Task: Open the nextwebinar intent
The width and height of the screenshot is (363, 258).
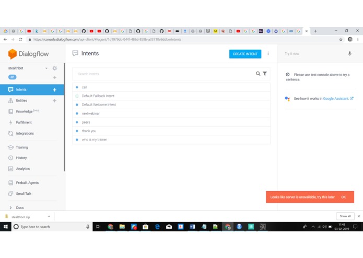Action: pos(171,114)
